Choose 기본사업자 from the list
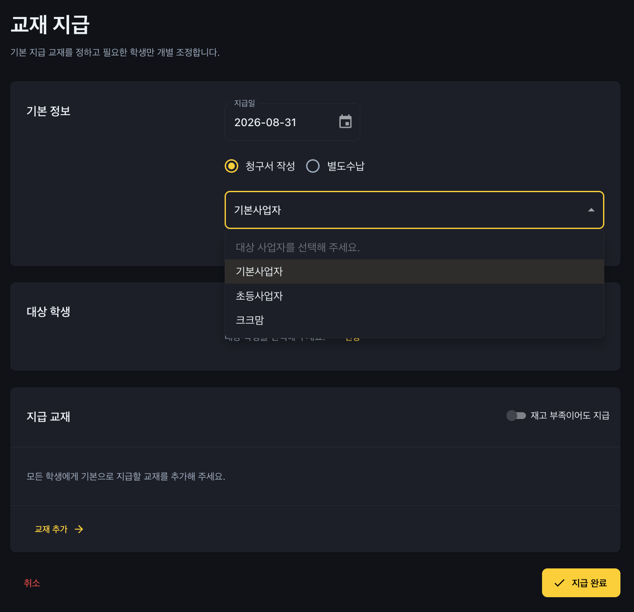This screenshot has width=634, height=612. pos(414,271)
